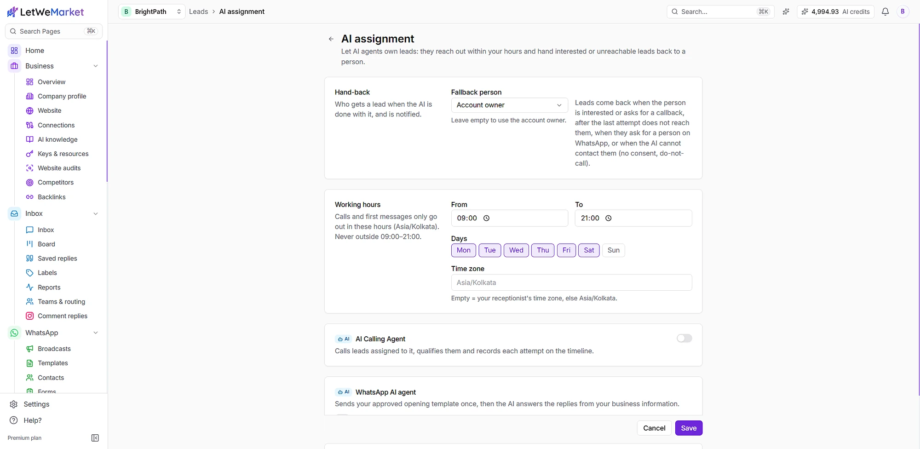This screenshot has width=920, height=449.
Task: Open the notifications bell
Action: coord(885,12)
